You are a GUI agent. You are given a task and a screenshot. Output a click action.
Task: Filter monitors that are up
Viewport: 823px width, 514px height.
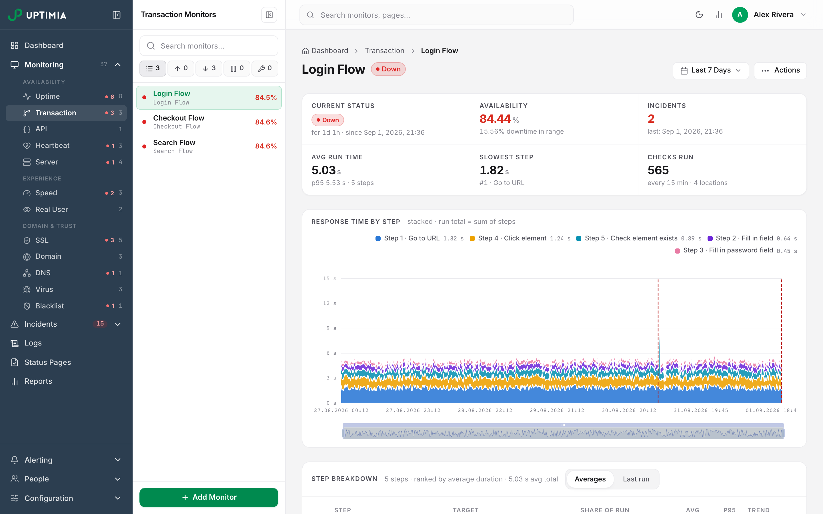pos(181,68)
